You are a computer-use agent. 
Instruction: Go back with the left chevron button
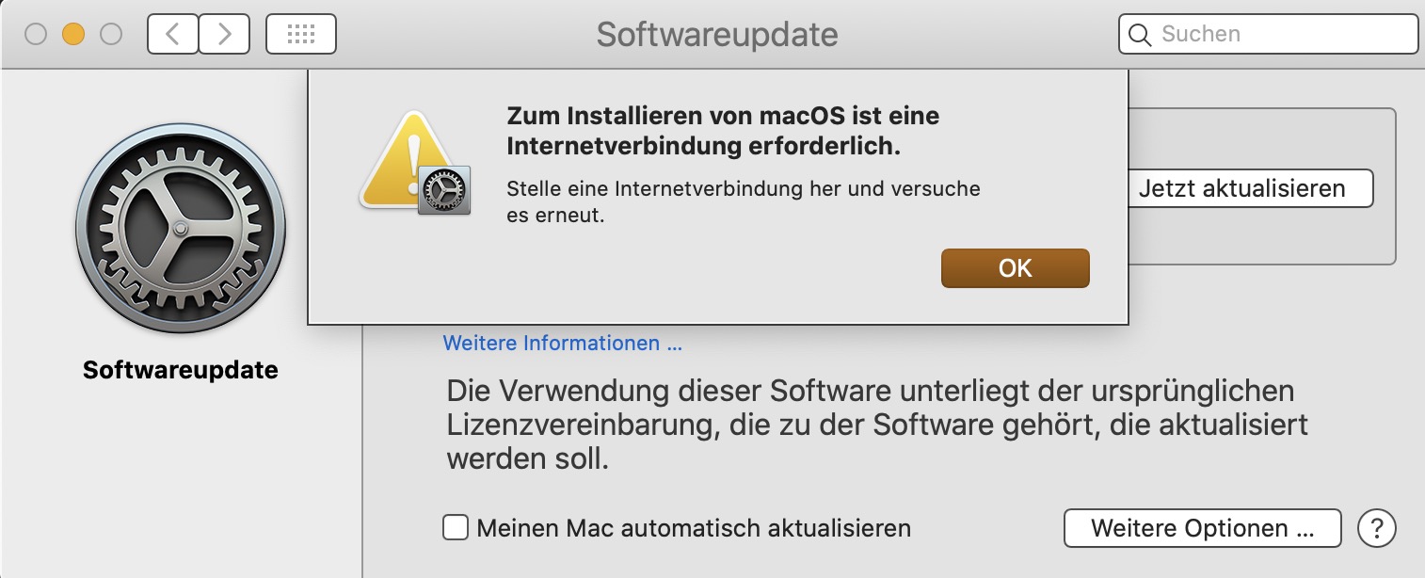pos(172,35)
